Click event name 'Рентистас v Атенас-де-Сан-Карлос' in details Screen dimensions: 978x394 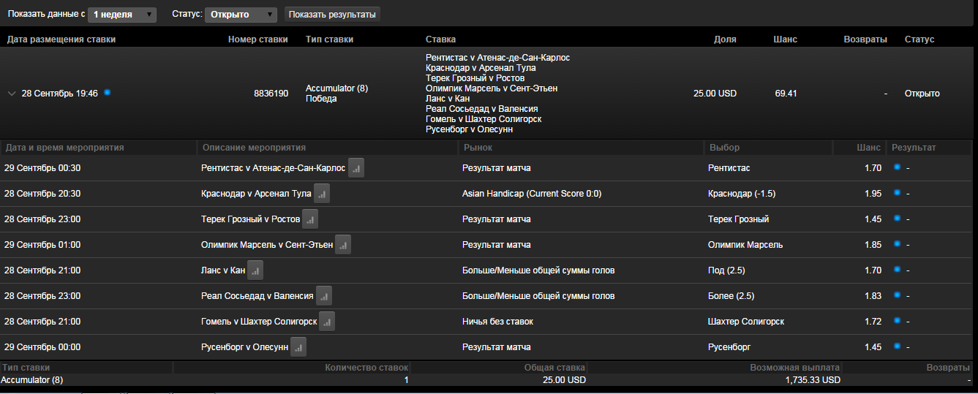273,168
